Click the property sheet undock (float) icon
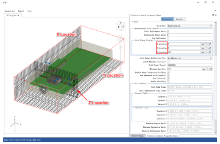Viewport: 220px width, 144px height. pos(213,15)
